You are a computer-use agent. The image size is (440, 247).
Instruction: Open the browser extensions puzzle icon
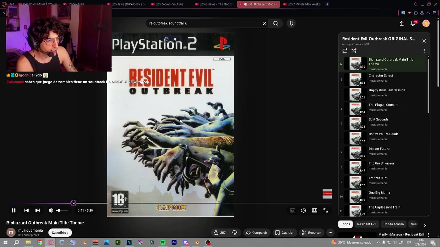click(416, 13)
